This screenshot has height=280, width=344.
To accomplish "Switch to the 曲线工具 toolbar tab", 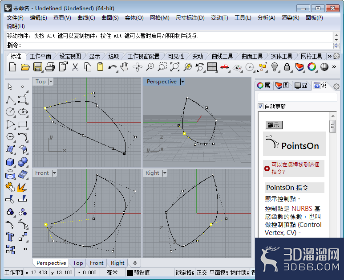I will coord(222,57).
